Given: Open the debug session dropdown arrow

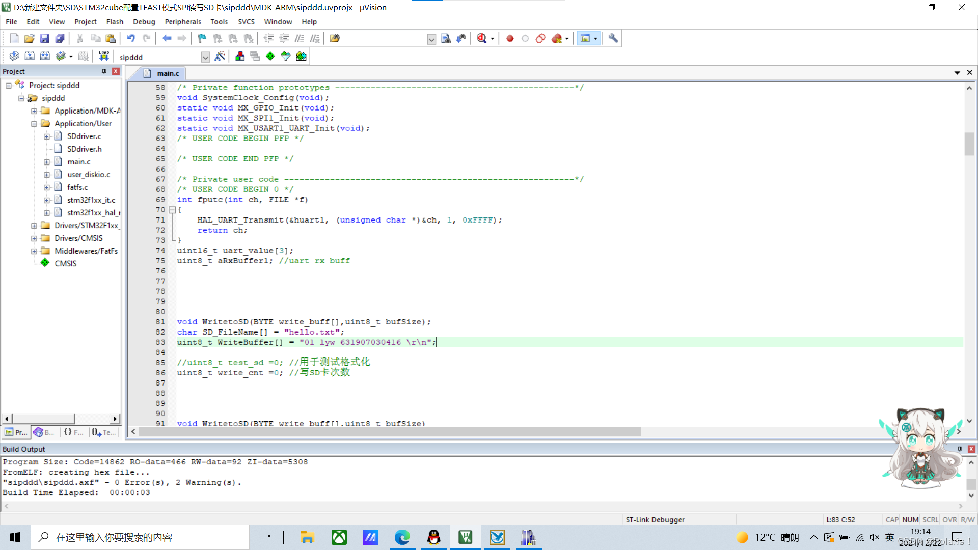Looking at the screenshot, I should pos(493,39).
